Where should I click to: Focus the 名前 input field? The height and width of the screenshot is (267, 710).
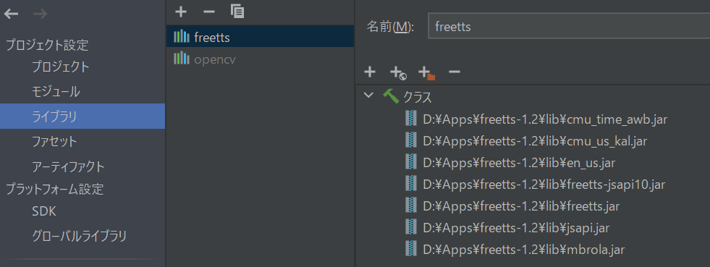click(x=569, y=27)
